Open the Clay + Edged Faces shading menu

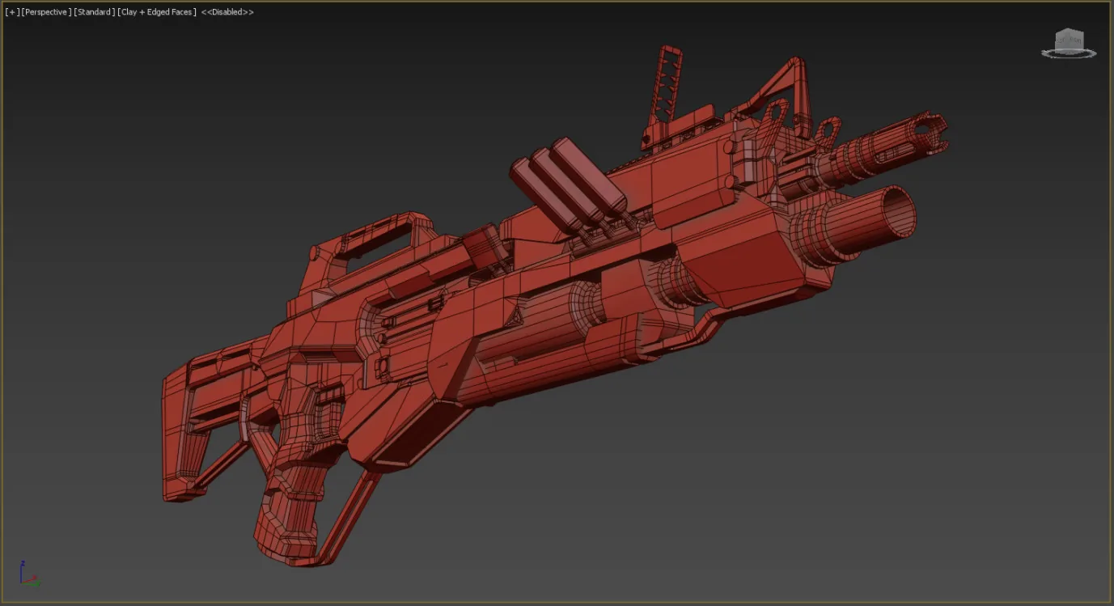(x=157, y=12)
